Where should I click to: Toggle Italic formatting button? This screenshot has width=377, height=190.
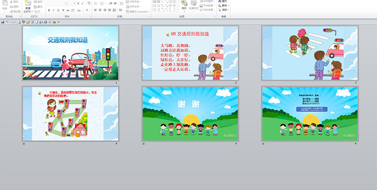(54, 10)
